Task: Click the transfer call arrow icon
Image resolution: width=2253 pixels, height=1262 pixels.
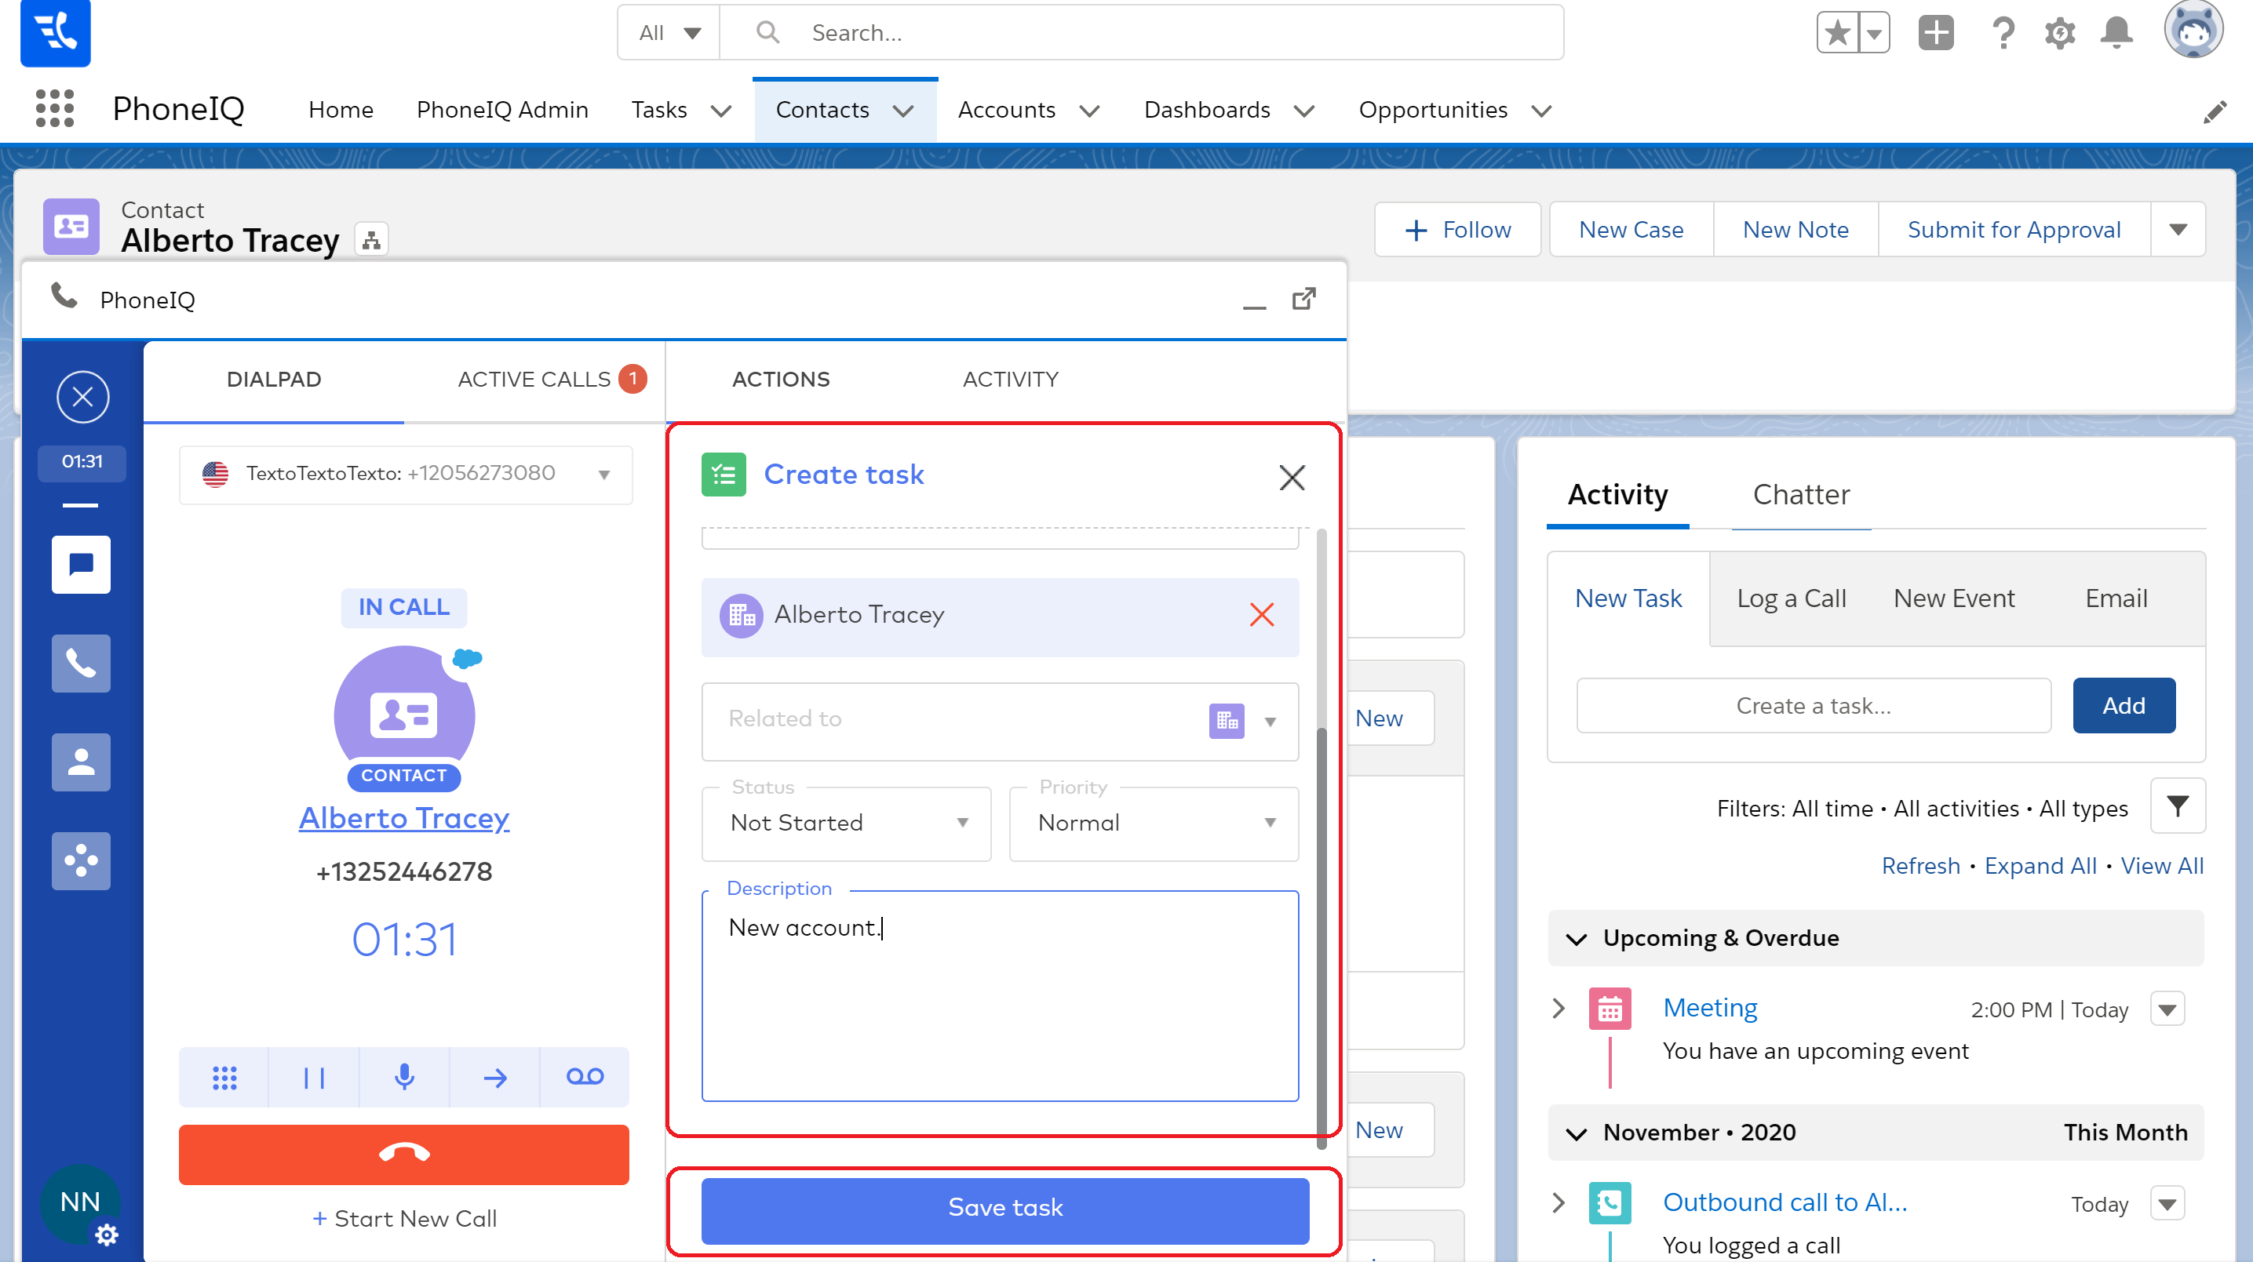Action: 494,1077
